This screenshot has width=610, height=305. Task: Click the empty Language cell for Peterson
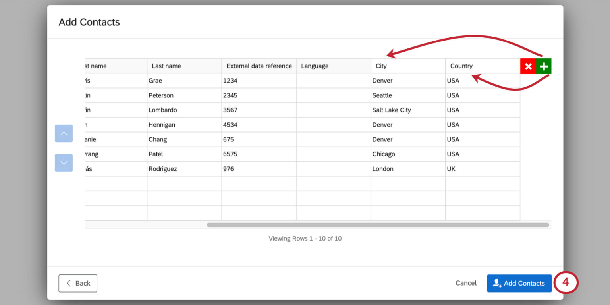[x=333, y=95]
